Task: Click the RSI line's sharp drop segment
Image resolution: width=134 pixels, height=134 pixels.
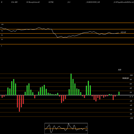Action: point(54,33)
